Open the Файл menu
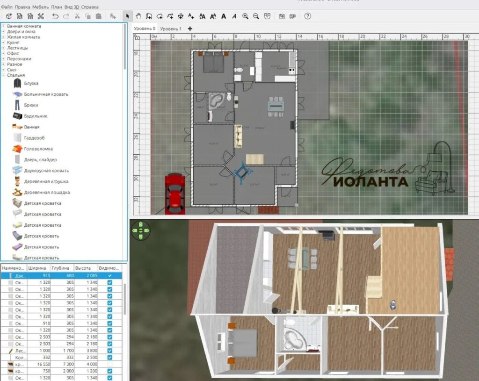The image size is (479, 381). [7, 7]
